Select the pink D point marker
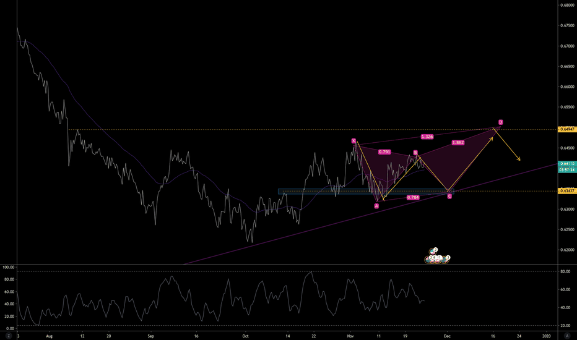The height and width of the screenshot is (340, 577). [500, 122]
